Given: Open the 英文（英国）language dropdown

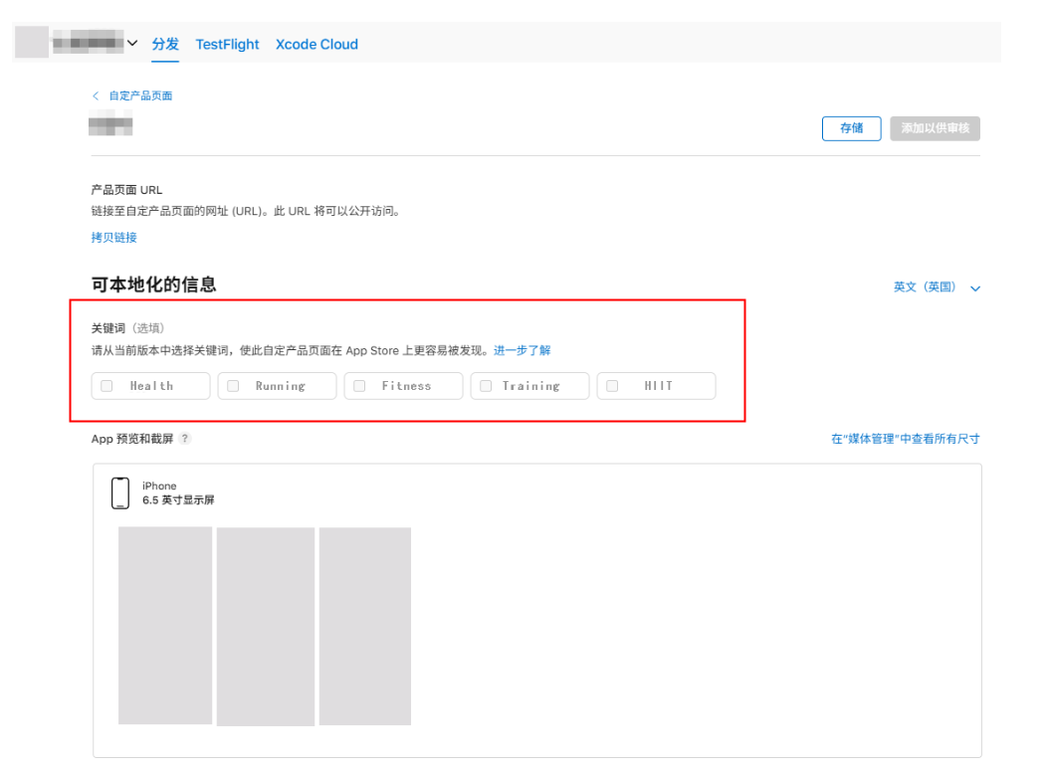Looking at the screenshot, I should click(x=936, y=288).
